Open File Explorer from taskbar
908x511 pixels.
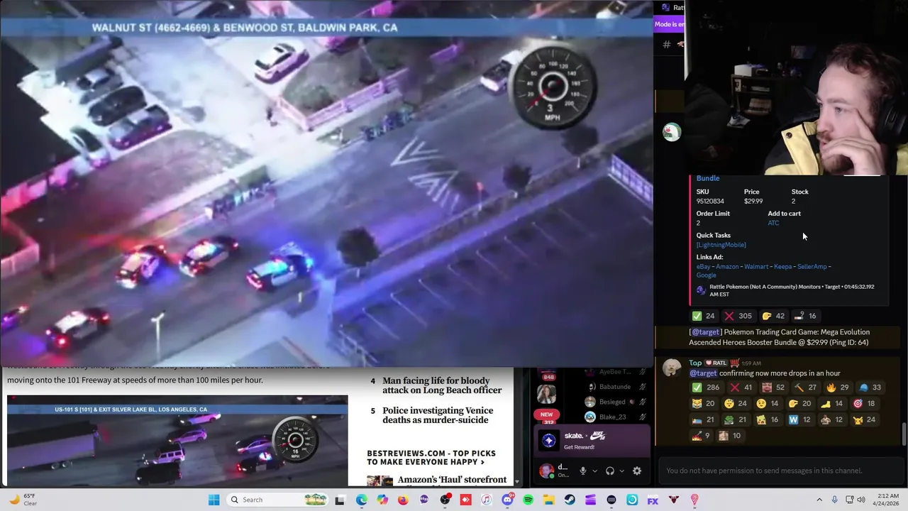(549, 500)
